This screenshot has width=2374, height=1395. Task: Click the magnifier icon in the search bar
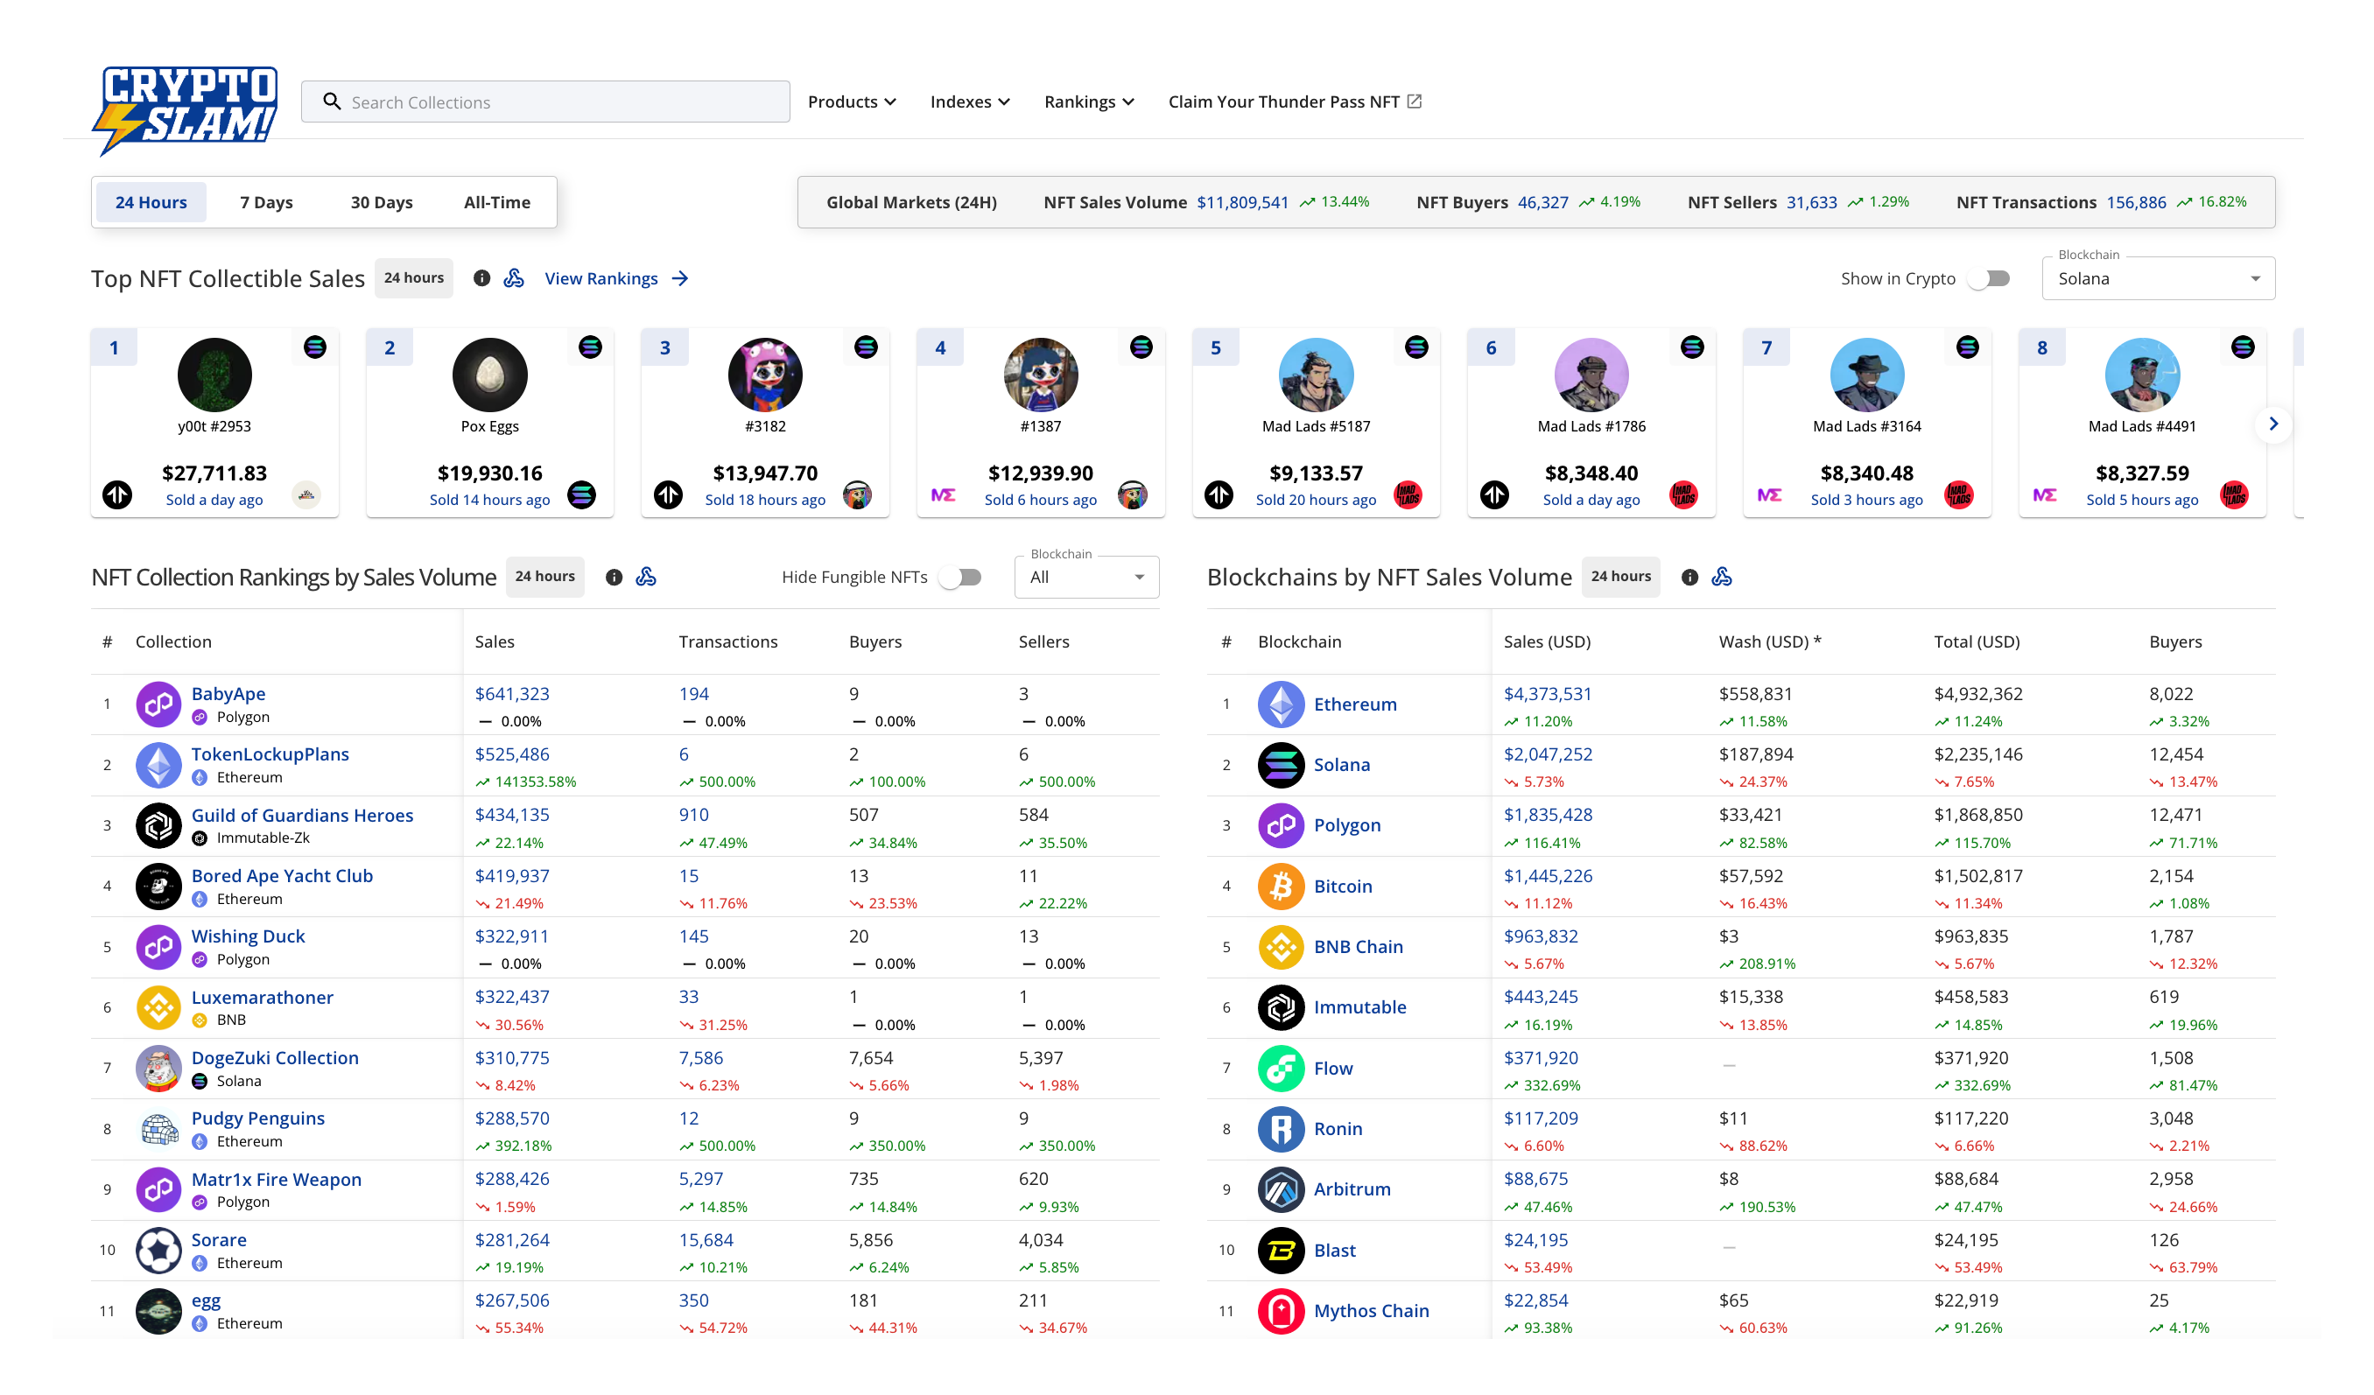(331, 101)
